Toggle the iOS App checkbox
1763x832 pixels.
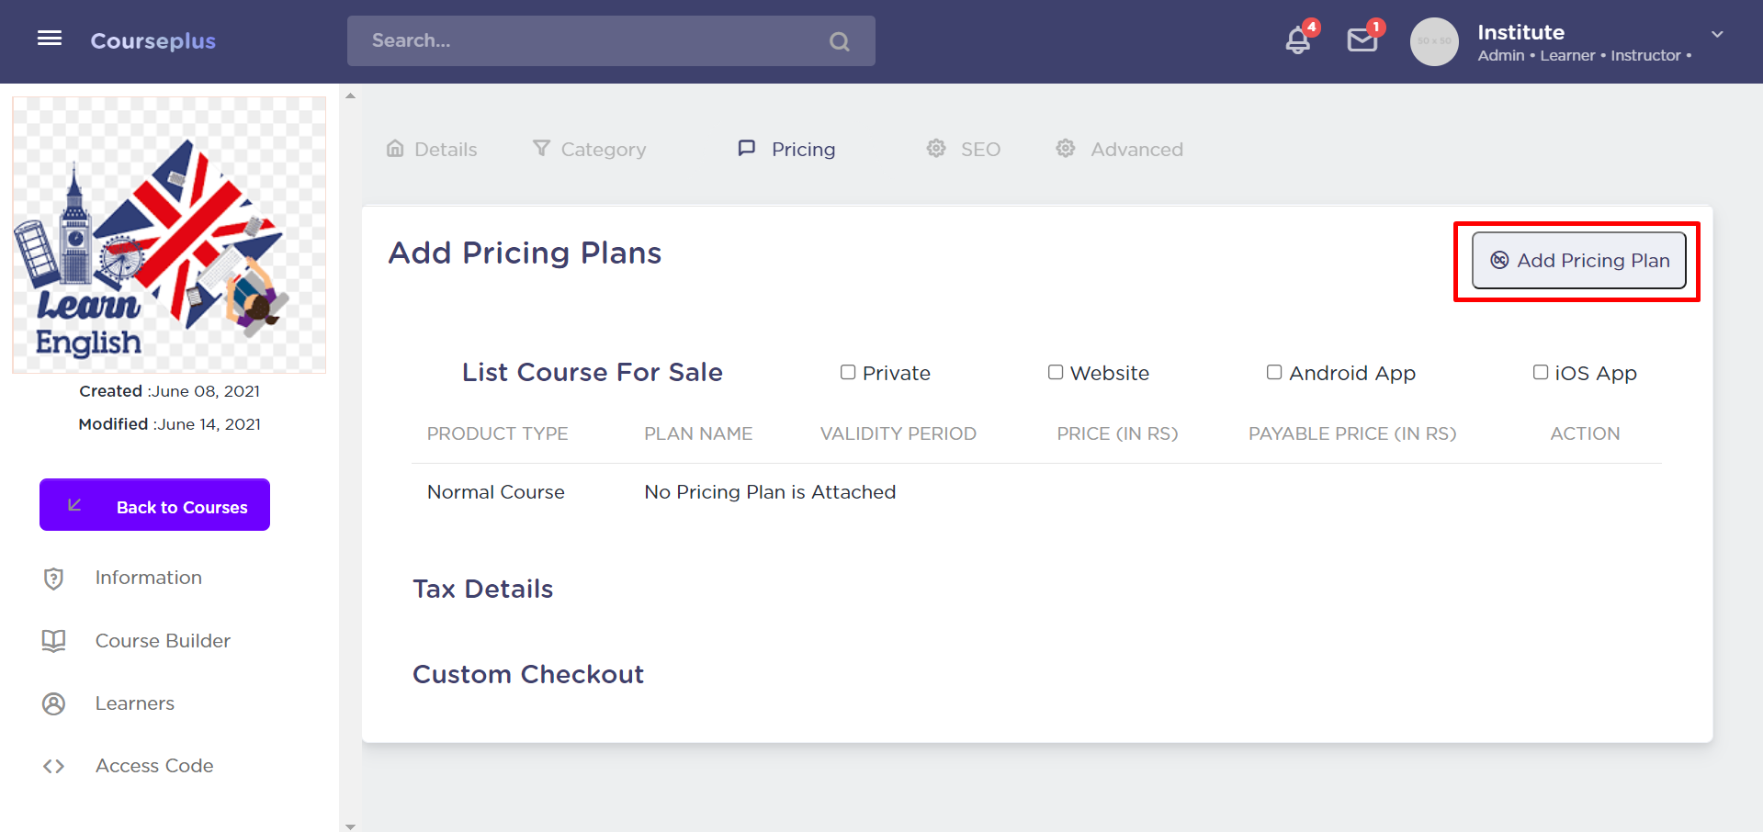1541,372
